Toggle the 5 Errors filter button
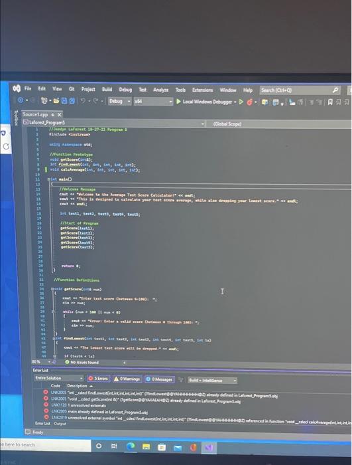Screen dimensions: 352x465 tap(98, 379)
